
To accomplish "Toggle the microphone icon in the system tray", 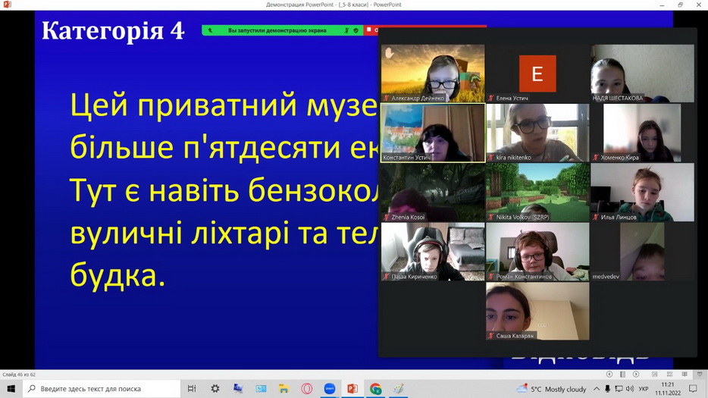I will pyautogui.click(x=609, y=389).
